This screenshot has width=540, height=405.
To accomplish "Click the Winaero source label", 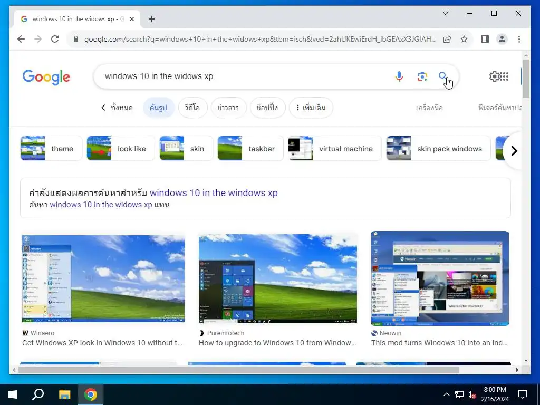I will click(42, 333).
